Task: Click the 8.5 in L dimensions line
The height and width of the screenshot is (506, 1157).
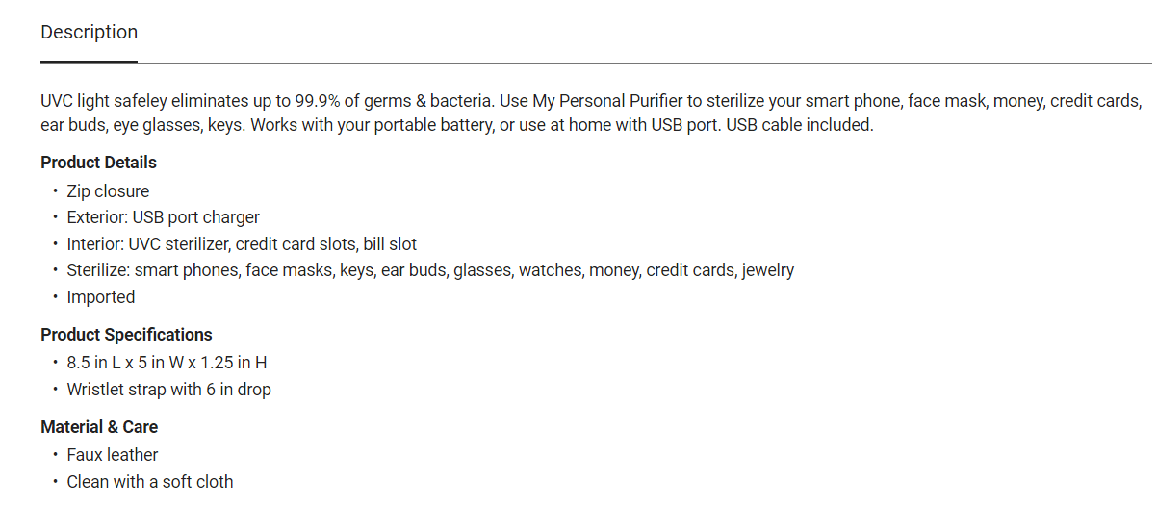Action: (x=167, y=363)
